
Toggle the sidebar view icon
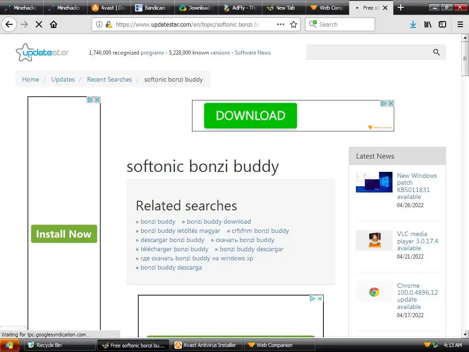point(442,24)
